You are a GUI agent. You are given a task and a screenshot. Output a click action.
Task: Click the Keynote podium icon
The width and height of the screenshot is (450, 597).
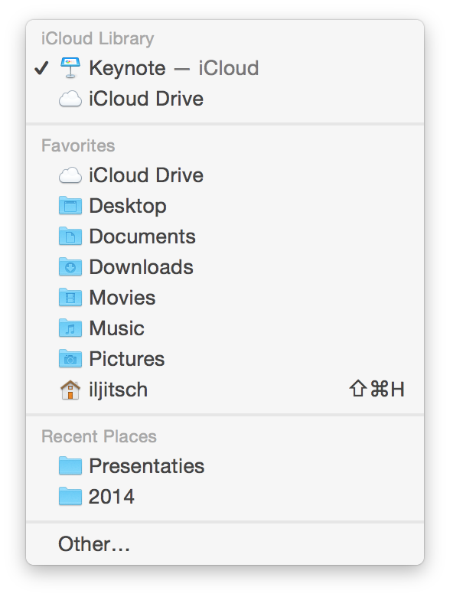click(x=70, y=68)
